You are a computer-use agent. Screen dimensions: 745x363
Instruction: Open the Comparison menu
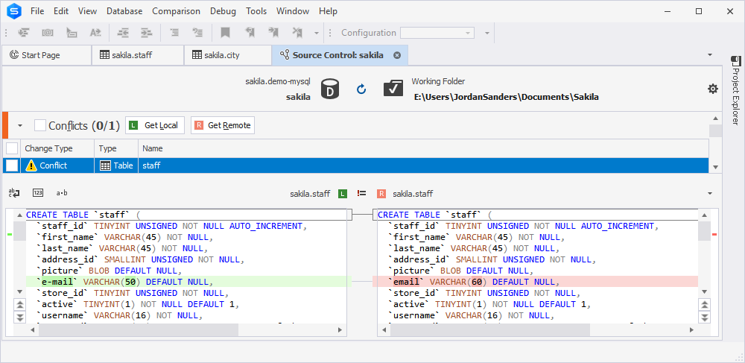click(177, 11)
